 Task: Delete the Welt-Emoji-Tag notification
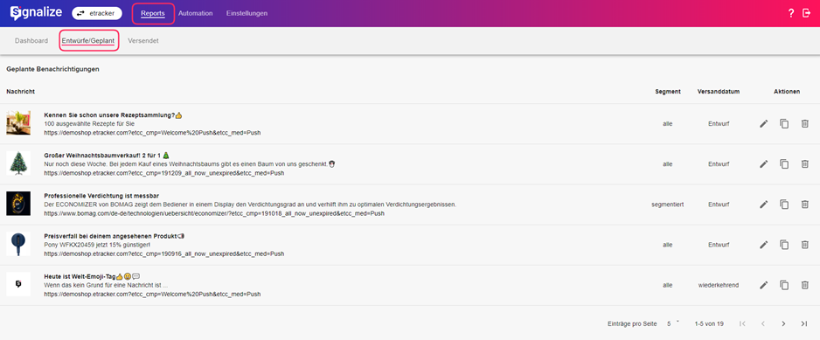click(804, 285)
